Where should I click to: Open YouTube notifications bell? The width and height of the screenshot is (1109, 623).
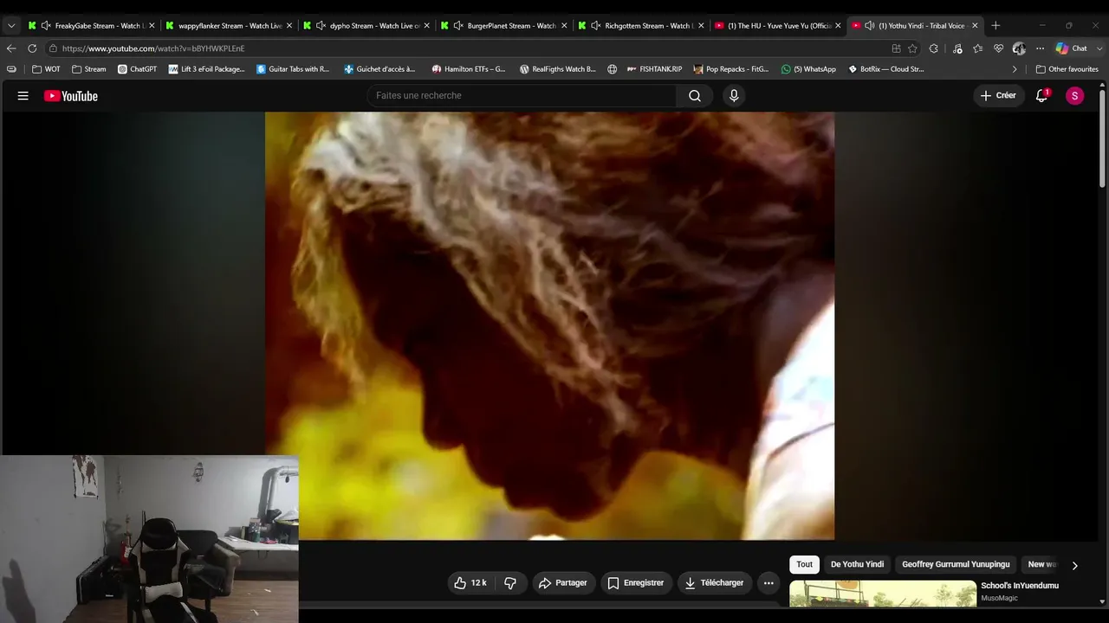(x=1042, y=96)
